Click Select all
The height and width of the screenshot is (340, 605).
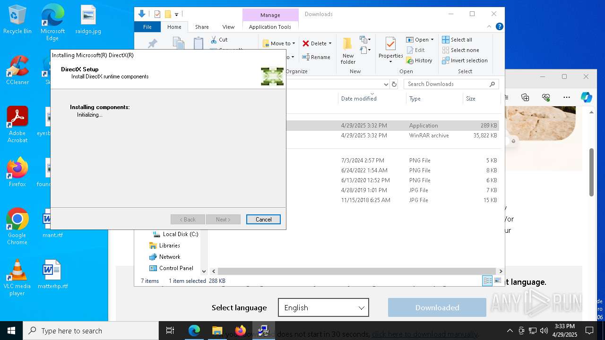point(457,40)
